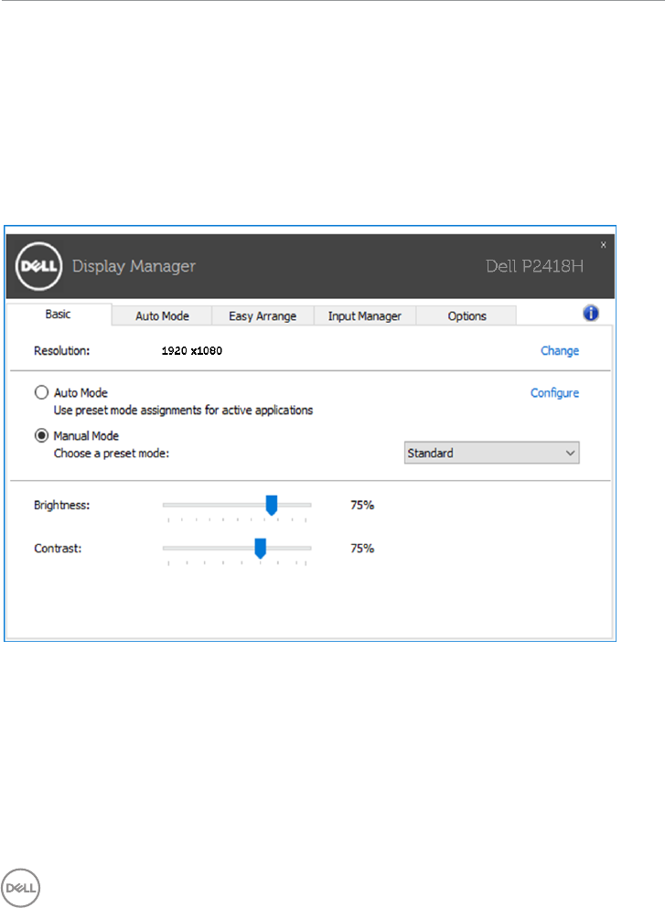Viewport: 665px width, 908px height.
Task: Click the Dell P2418H monitor name
Action: 534,266
